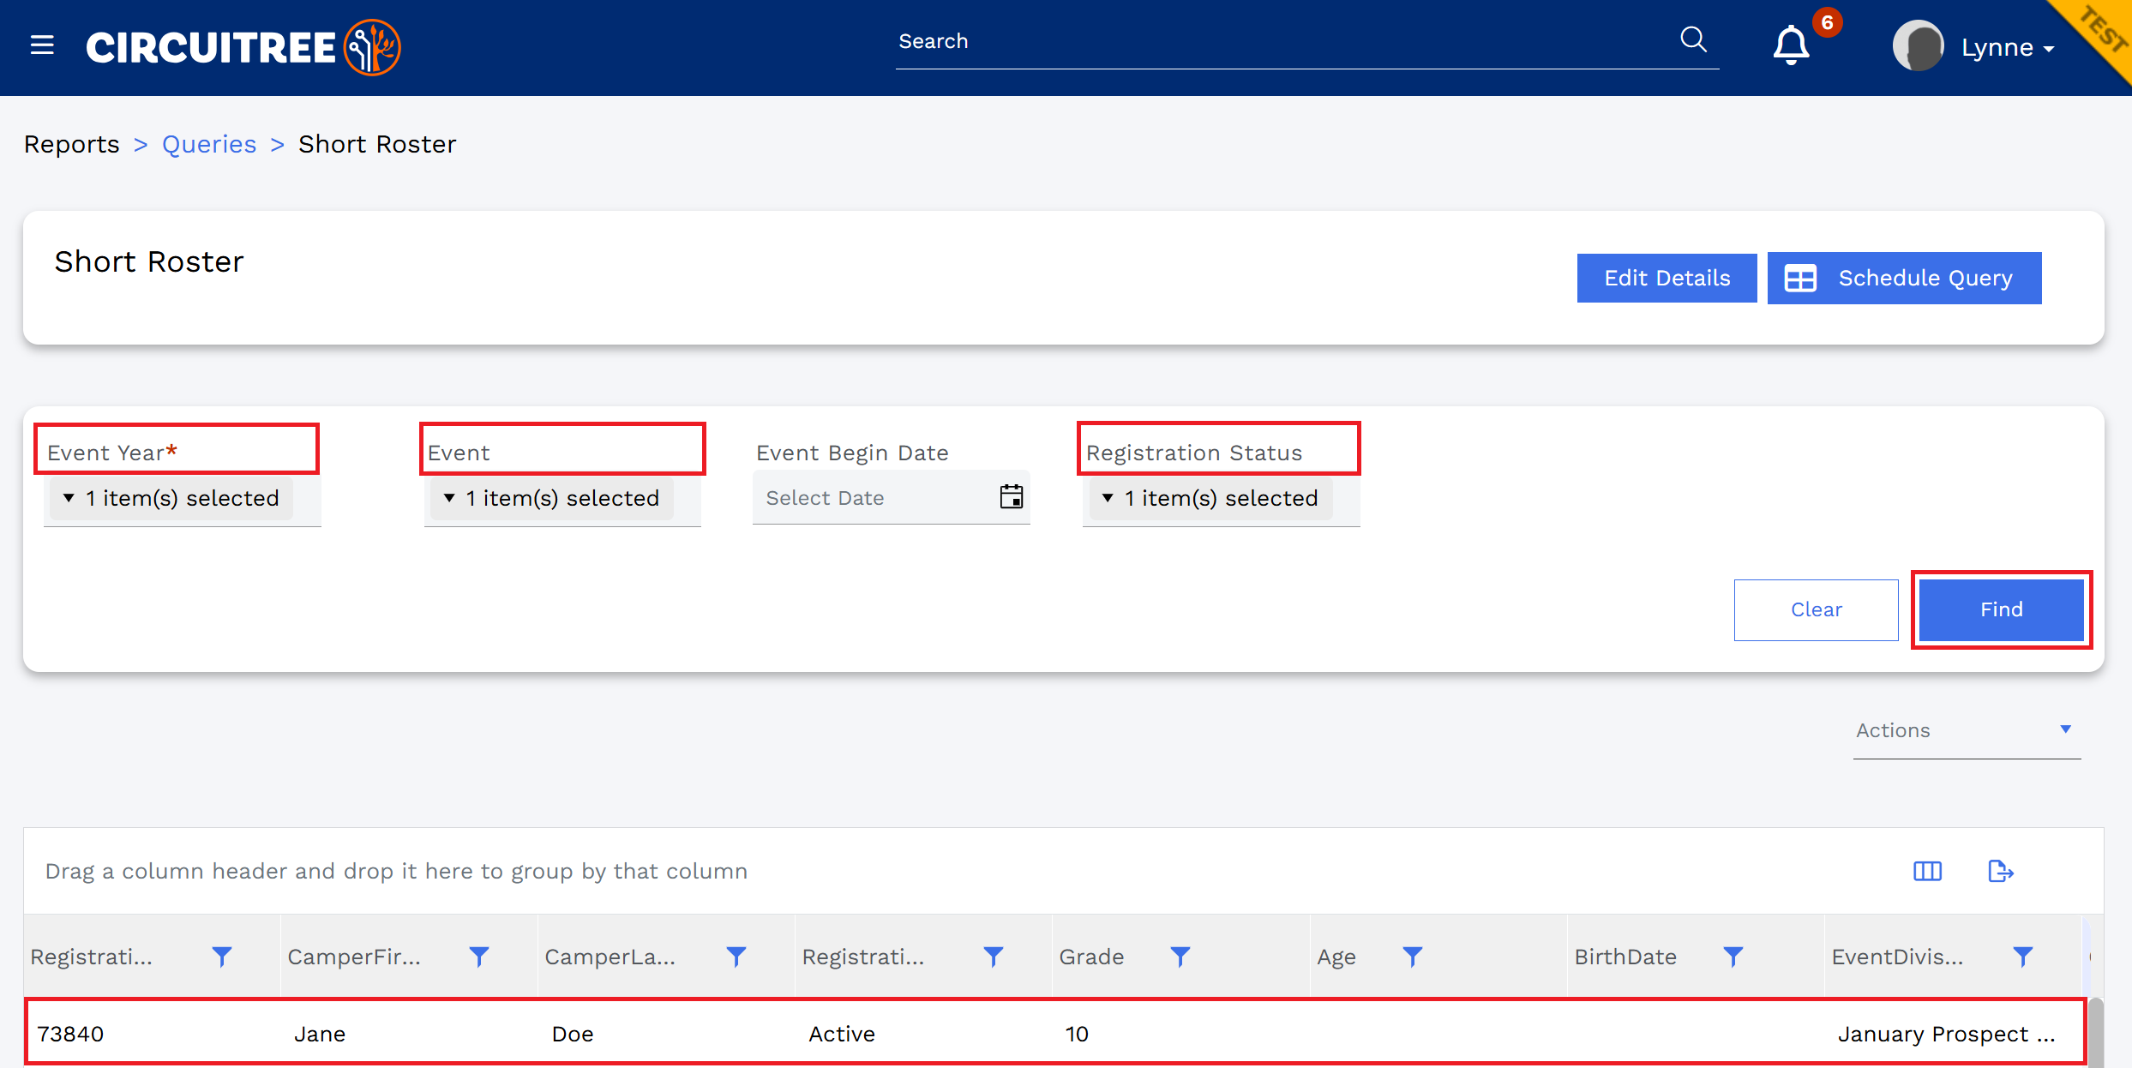2132x1068 pixels.
Task: Go to the Queries breadcrumb link
Action: [209, 144]
